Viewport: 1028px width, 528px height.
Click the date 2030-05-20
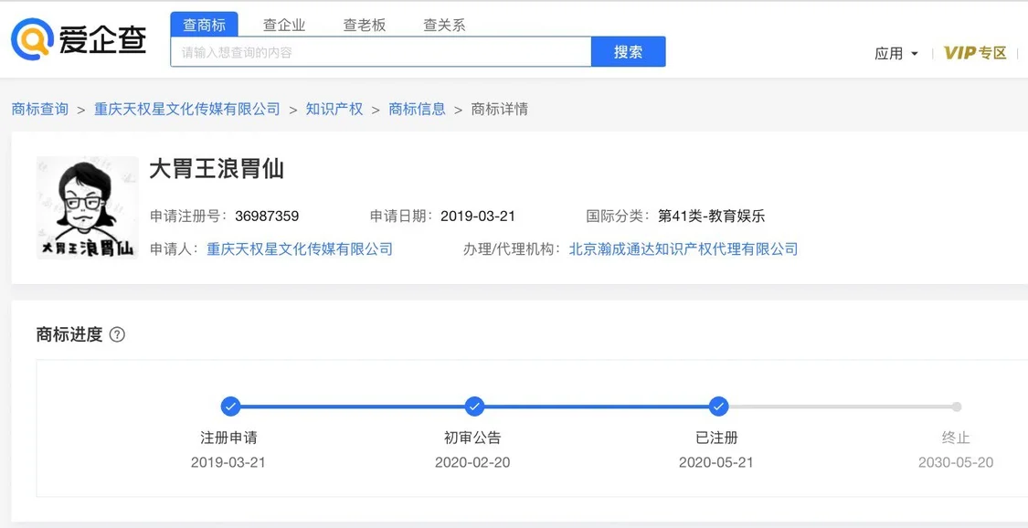pos(956,462)
